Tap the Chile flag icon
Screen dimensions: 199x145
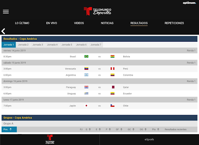click(112, 106)
